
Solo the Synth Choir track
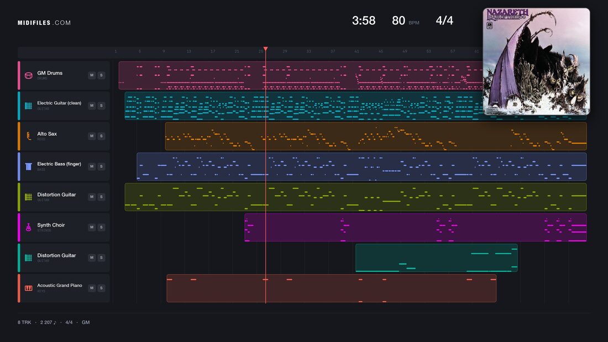101,227
